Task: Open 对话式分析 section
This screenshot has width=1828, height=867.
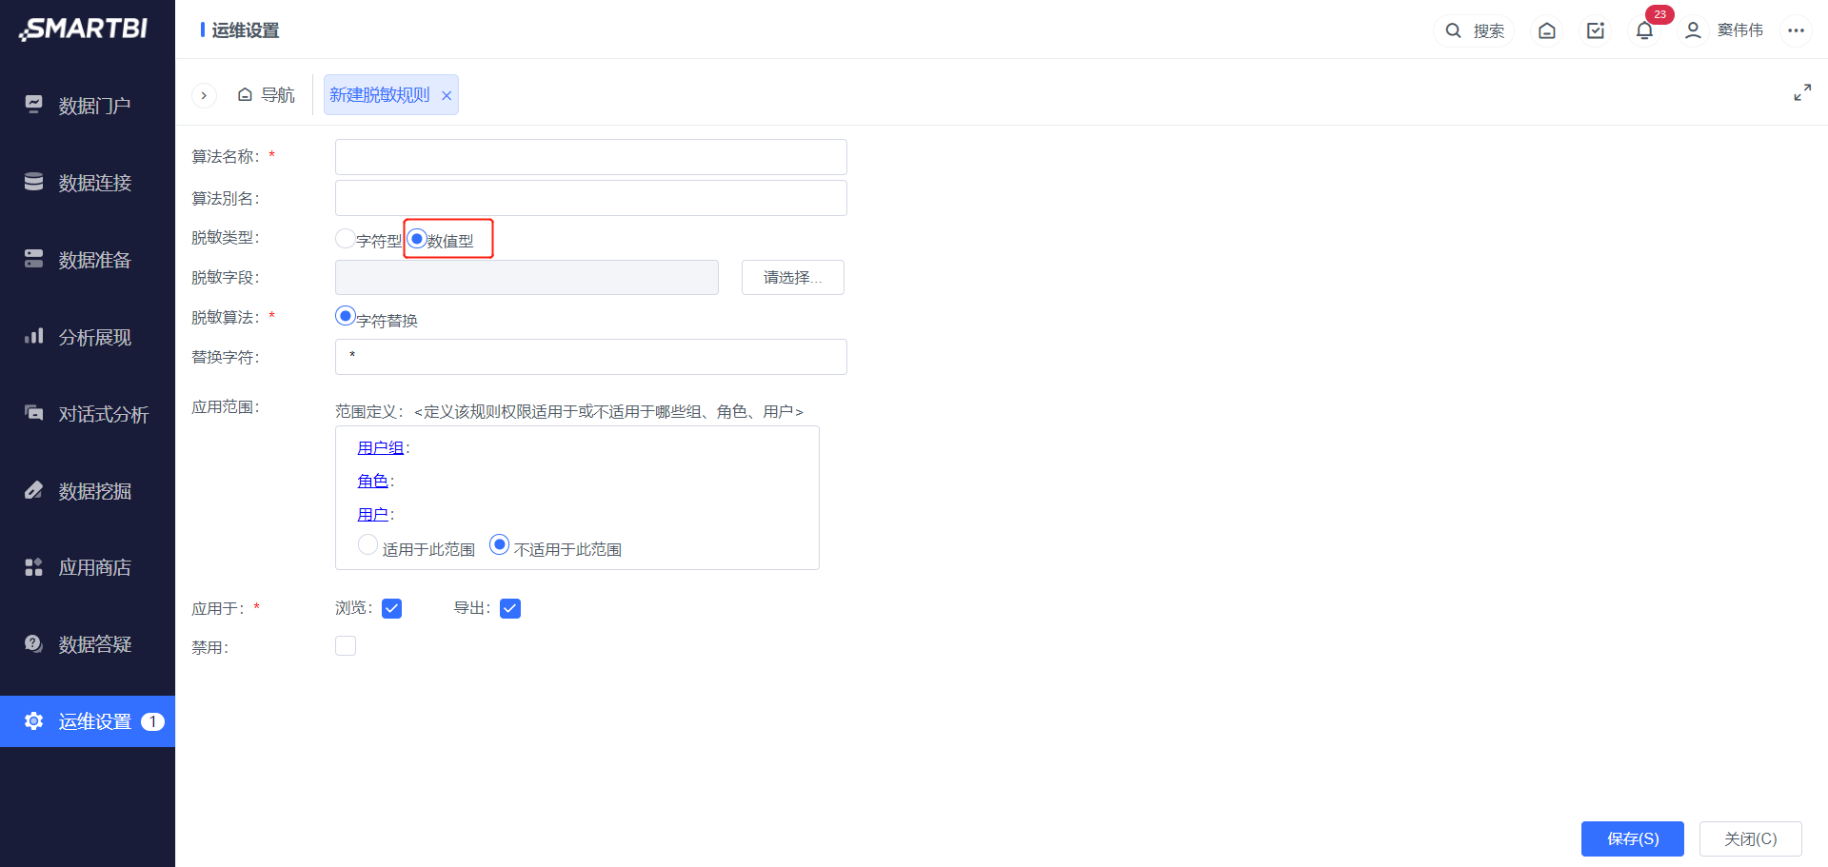Action: (88, 414)
